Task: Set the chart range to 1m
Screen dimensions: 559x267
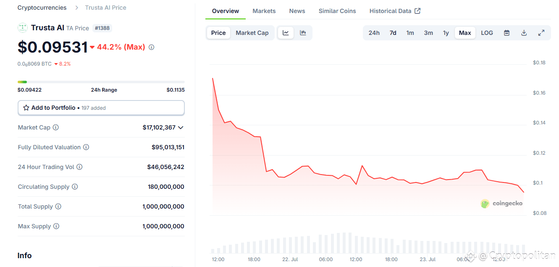Action: (x=410, y=33)
